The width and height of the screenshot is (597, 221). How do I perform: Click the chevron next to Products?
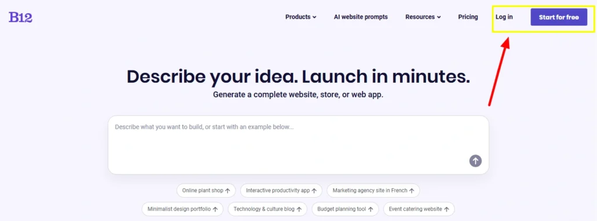click(x=314, y=17)
